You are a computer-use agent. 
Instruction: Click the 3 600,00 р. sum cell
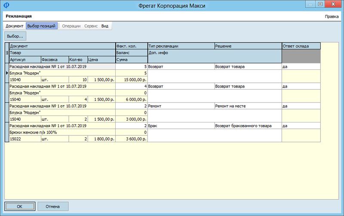(132, 139)
